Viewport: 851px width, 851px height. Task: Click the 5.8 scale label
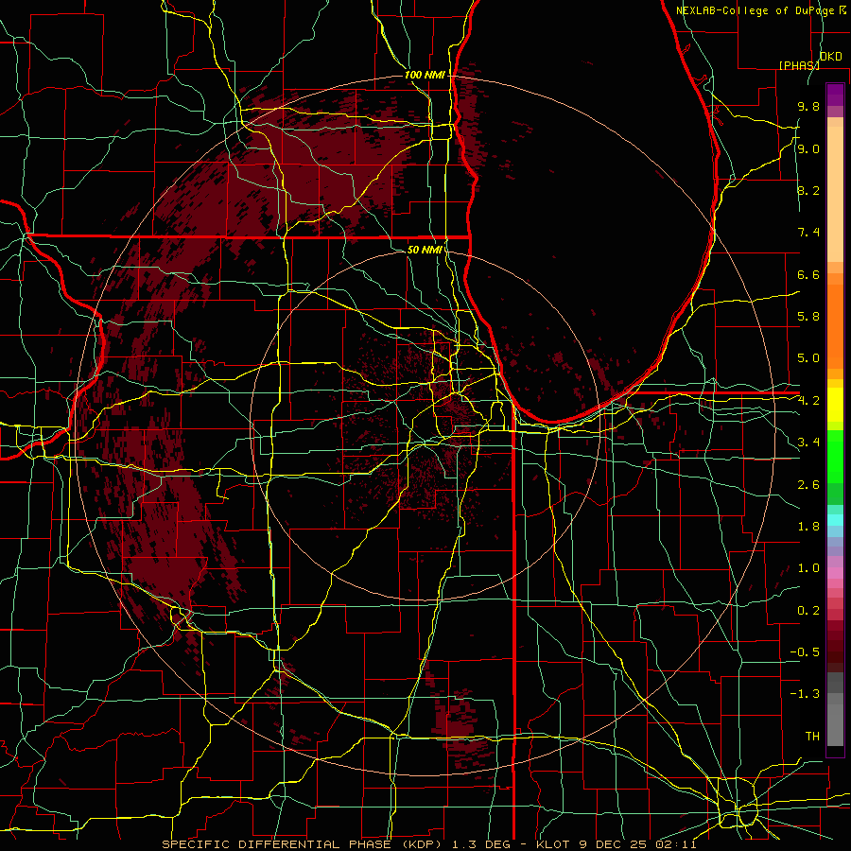tap(808, 317)
